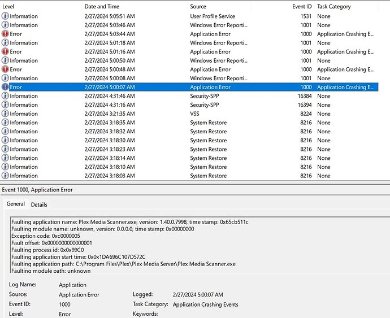Select the VSS source cell

point(194,114)
